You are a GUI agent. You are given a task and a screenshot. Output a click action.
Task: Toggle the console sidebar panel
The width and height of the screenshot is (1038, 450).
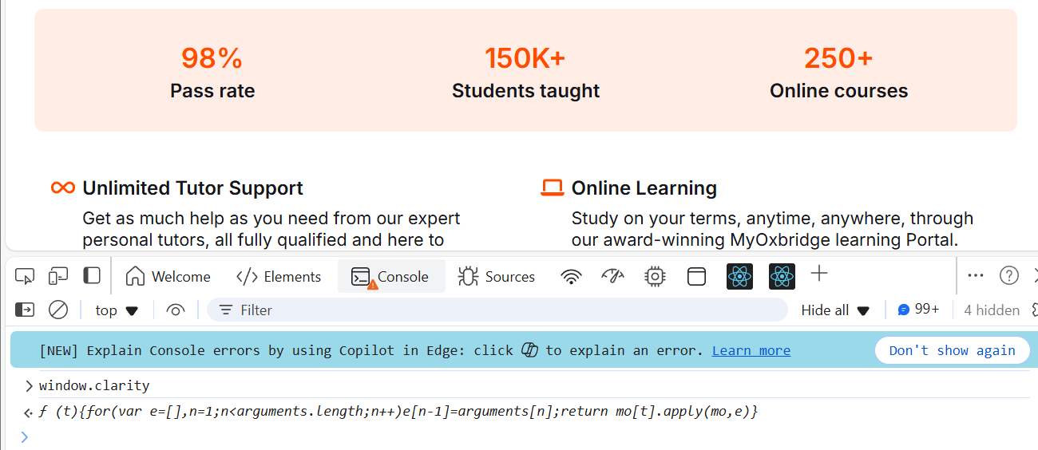[25, 310]
